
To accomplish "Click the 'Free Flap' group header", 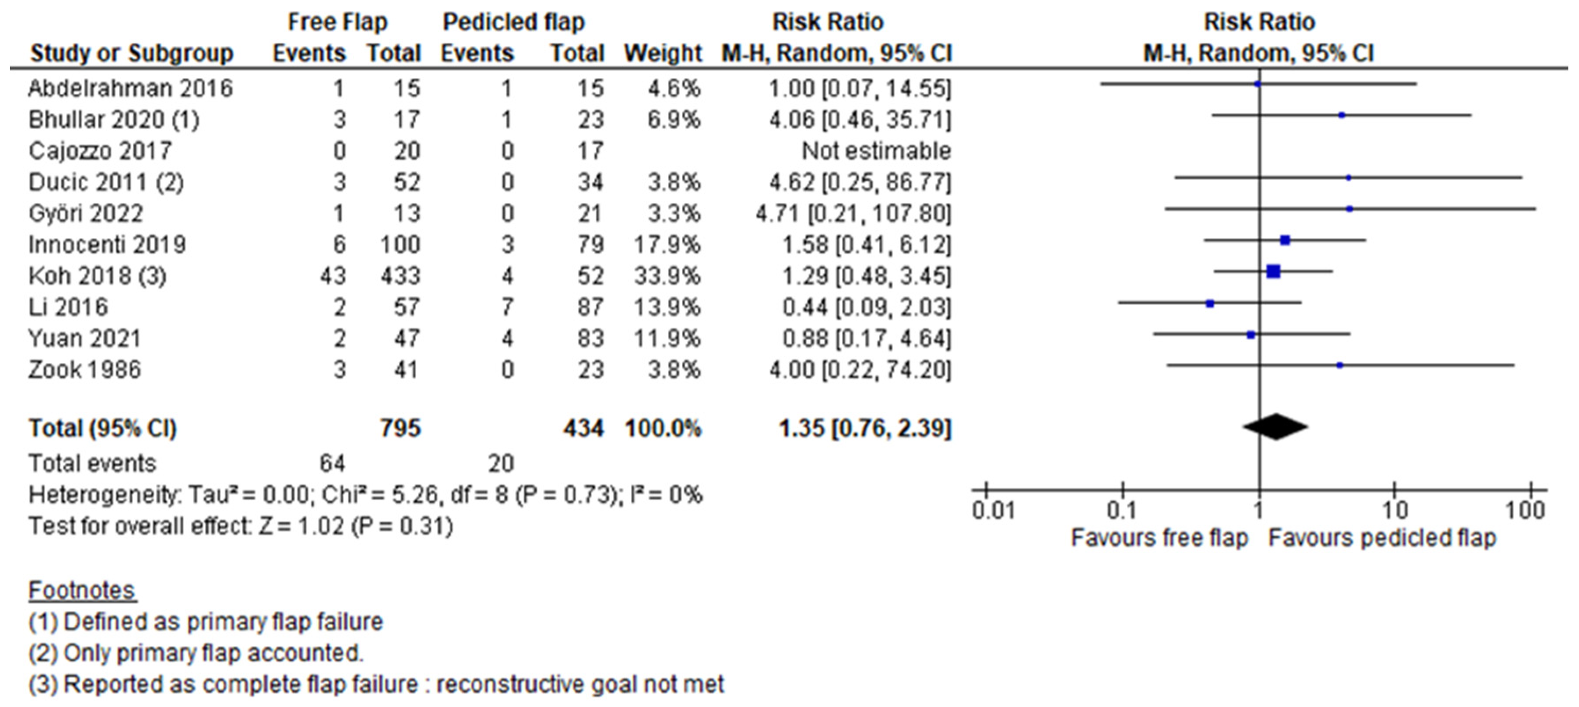I will pyautogui.click(x=338, y=22).
